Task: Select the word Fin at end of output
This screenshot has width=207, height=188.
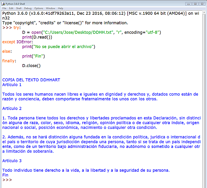Action: [x=5, y=175]
